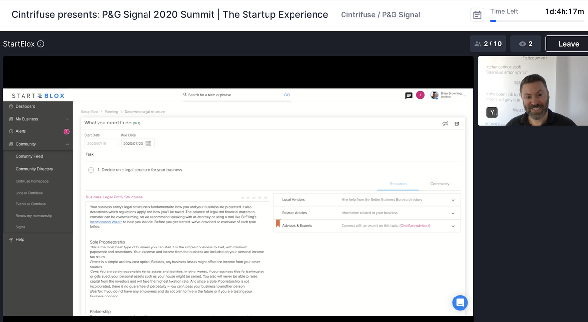Open the pink notification badge in the header
Screen dimensions: 588x322
click(x=420, y=95)
